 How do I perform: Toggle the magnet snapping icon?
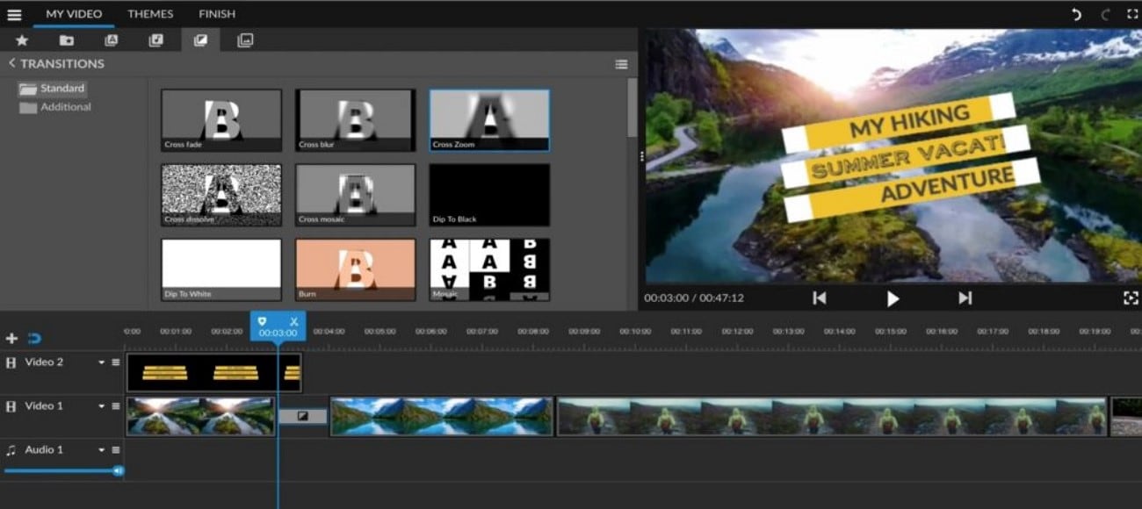click(x=34, y=338)
